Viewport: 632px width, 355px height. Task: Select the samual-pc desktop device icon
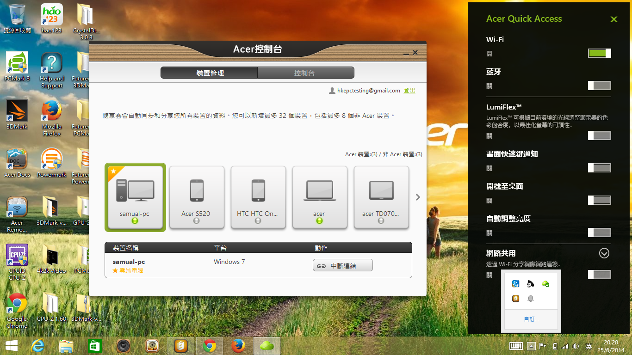[135, 197]
